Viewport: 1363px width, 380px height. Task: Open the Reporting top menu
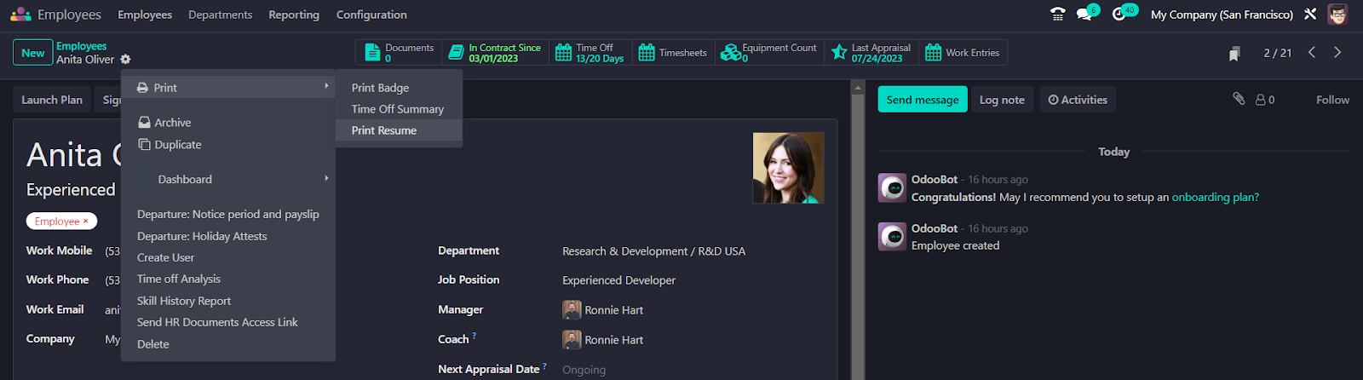[294, 14]
